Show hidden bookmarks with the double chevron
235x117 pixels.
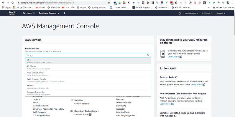pos(209,7)
